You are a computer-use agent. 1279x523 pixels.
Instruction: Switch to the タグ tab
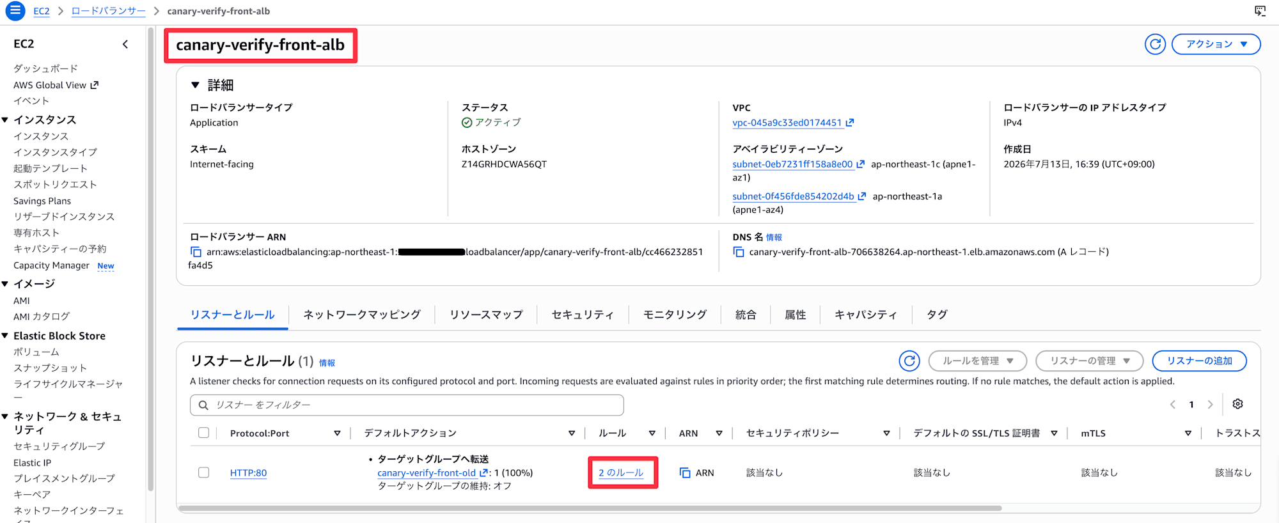[937, 315]
